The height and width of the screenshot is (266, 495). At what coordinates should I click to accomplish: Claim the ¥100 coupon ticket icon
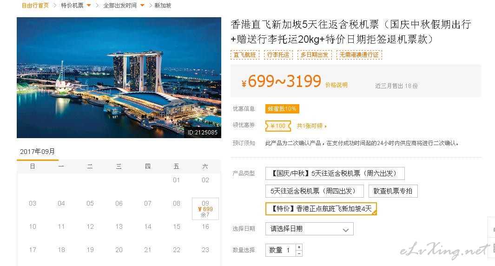(278, 126)
